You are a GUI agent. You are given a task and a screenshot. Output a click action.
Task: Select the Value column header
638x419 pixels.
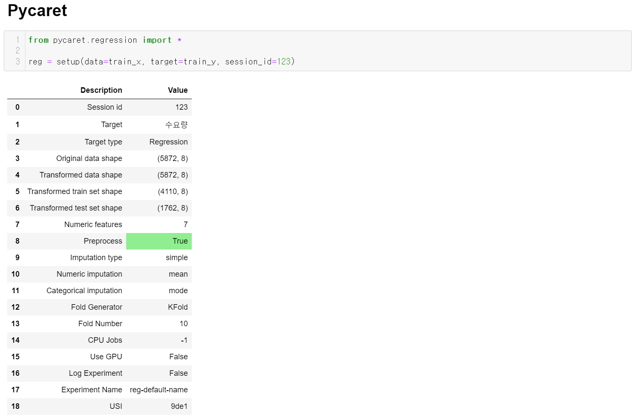point(178,90)
